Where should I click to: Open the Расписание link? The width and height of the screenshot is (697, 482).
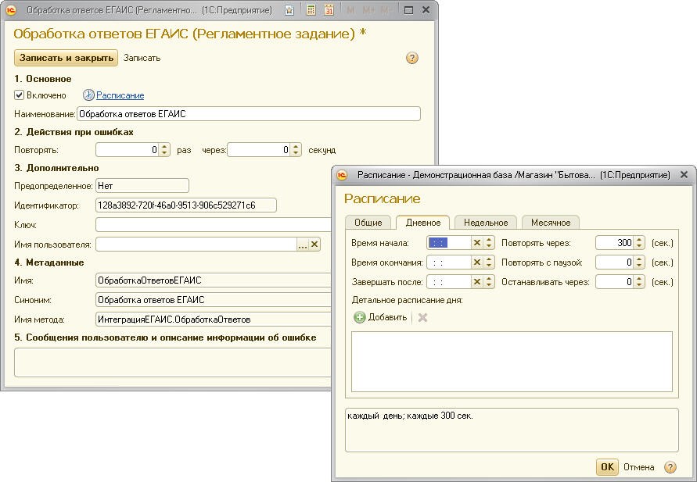click(120, 95)
